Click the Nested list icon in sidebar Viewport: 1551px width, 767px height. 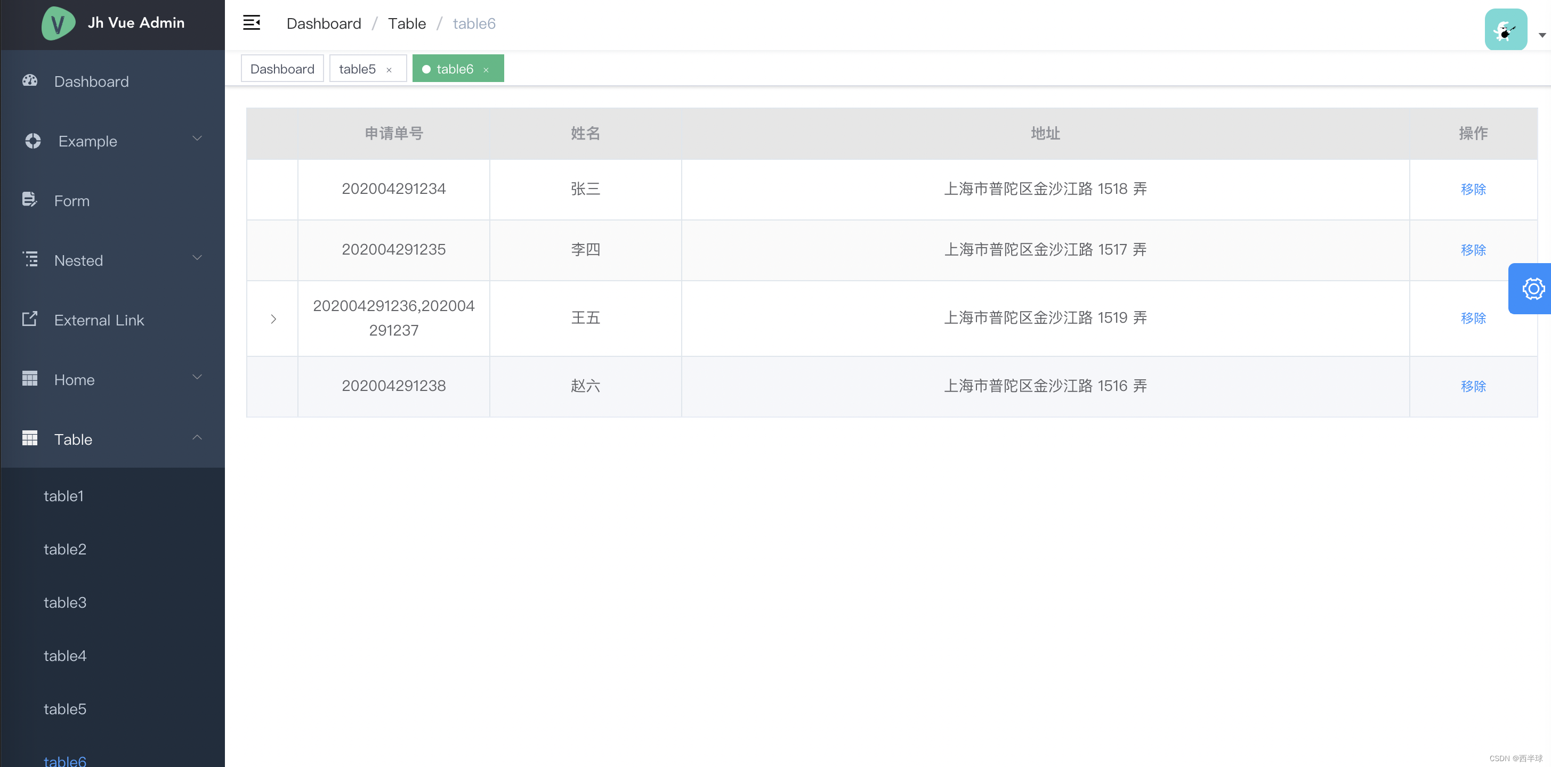[x=29, y=259]
